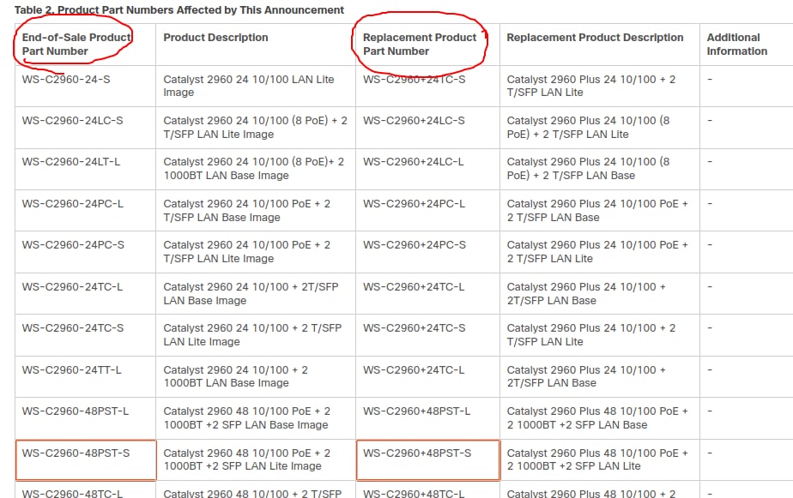Click 'Catalyst 2960 24 10/100 (8 PoE) + 2 T/SFP LAN Lite Image'
This screenshot has width=793, height=498.
[255, 127]
